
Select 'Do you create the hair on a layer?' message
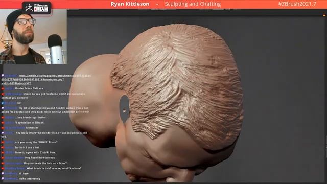[x=45, y=163]
